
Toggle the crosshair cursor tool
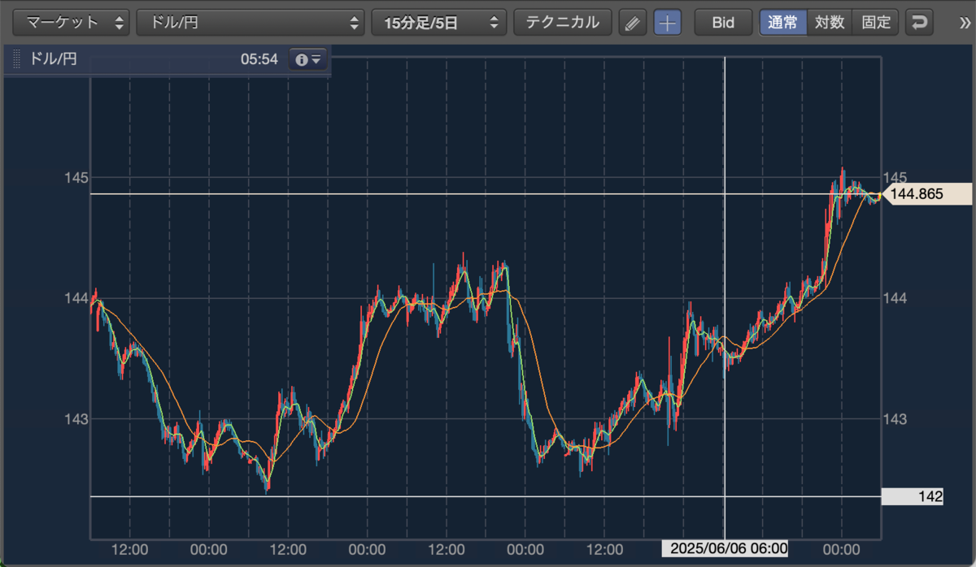click(668, 23)
